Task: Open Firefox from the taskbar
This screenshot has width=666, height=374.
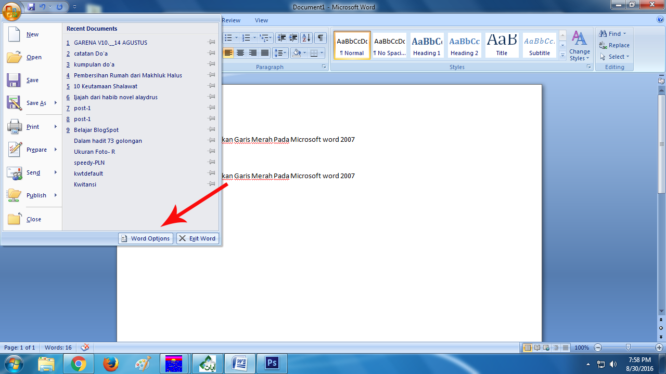Action: (x=110, y=364)
